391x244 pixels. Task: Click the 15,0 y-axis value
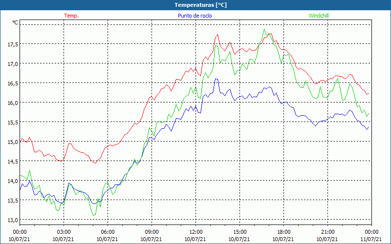[x=13, y=142]
